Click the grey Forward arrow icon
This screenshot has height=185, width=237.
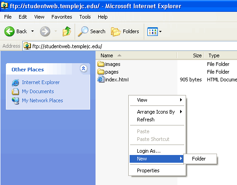[45, 31]
